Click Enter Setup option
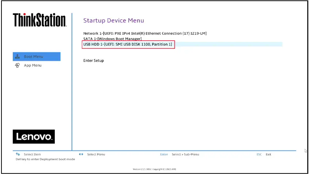309x176 pixels. [94, 60]
